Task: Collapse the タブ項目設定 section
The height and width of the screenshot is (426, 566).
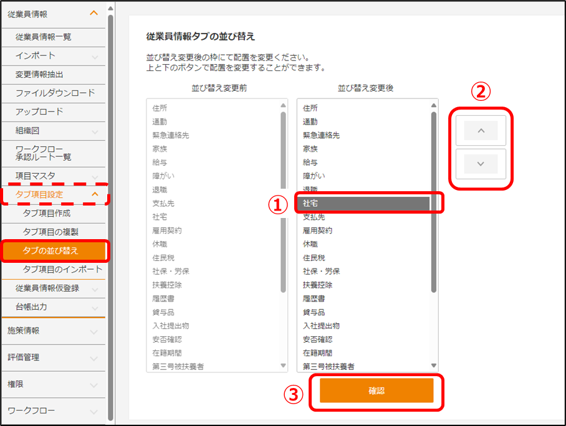Action: 95,194
